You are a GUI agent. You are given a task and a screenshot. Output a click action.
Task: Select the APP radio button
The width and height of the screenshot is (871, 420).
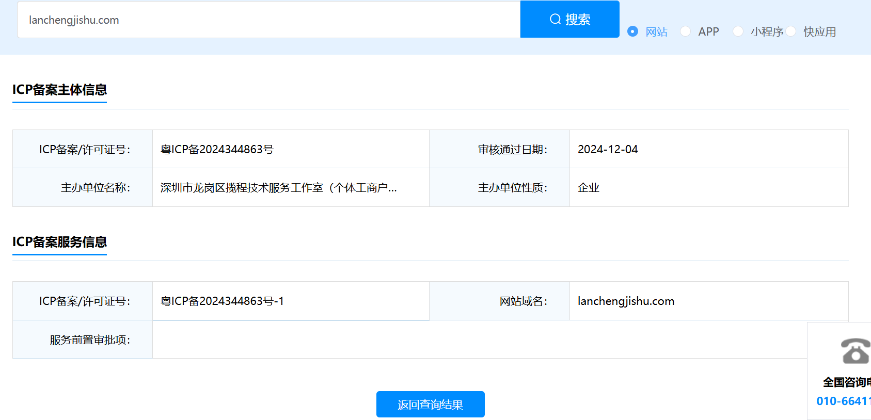point(685,31)
